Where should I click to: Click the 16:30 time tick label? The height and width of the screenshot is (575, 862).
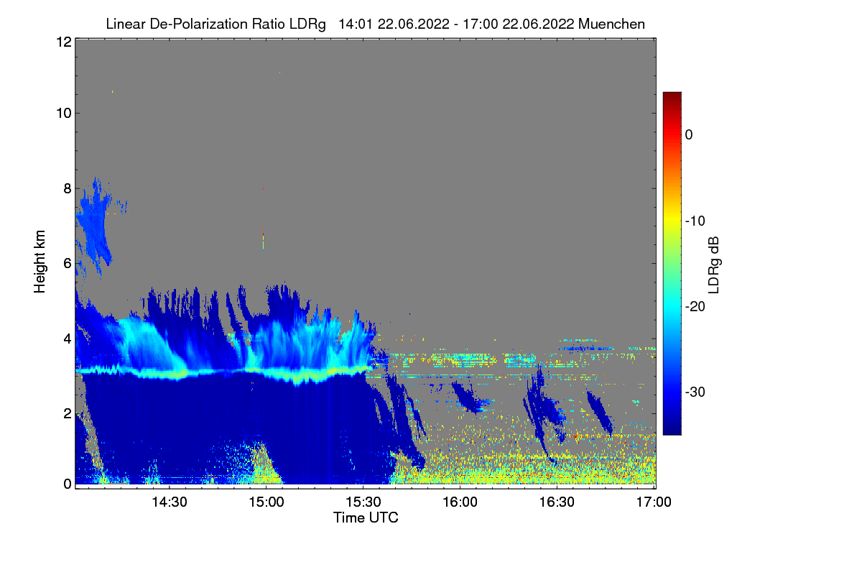click(x=557, y=502)
